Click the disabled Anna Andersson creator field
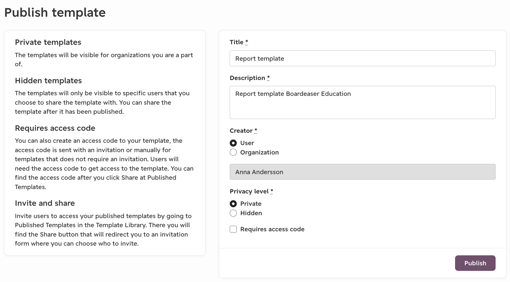Image resolution: width=510 pixels, height=282 pixels. point(363,172)
